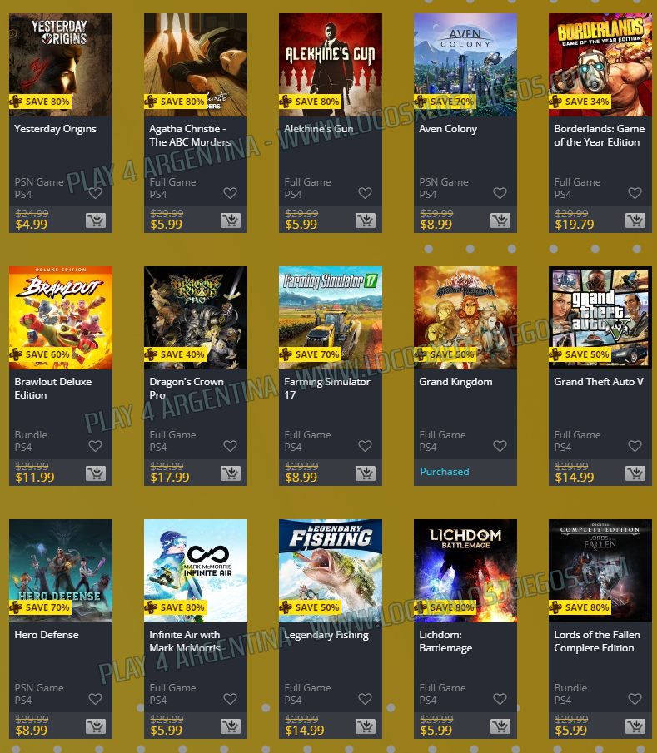Toggle wishlist heart for Brawlout Deluxe Edition

pos(95,446)
